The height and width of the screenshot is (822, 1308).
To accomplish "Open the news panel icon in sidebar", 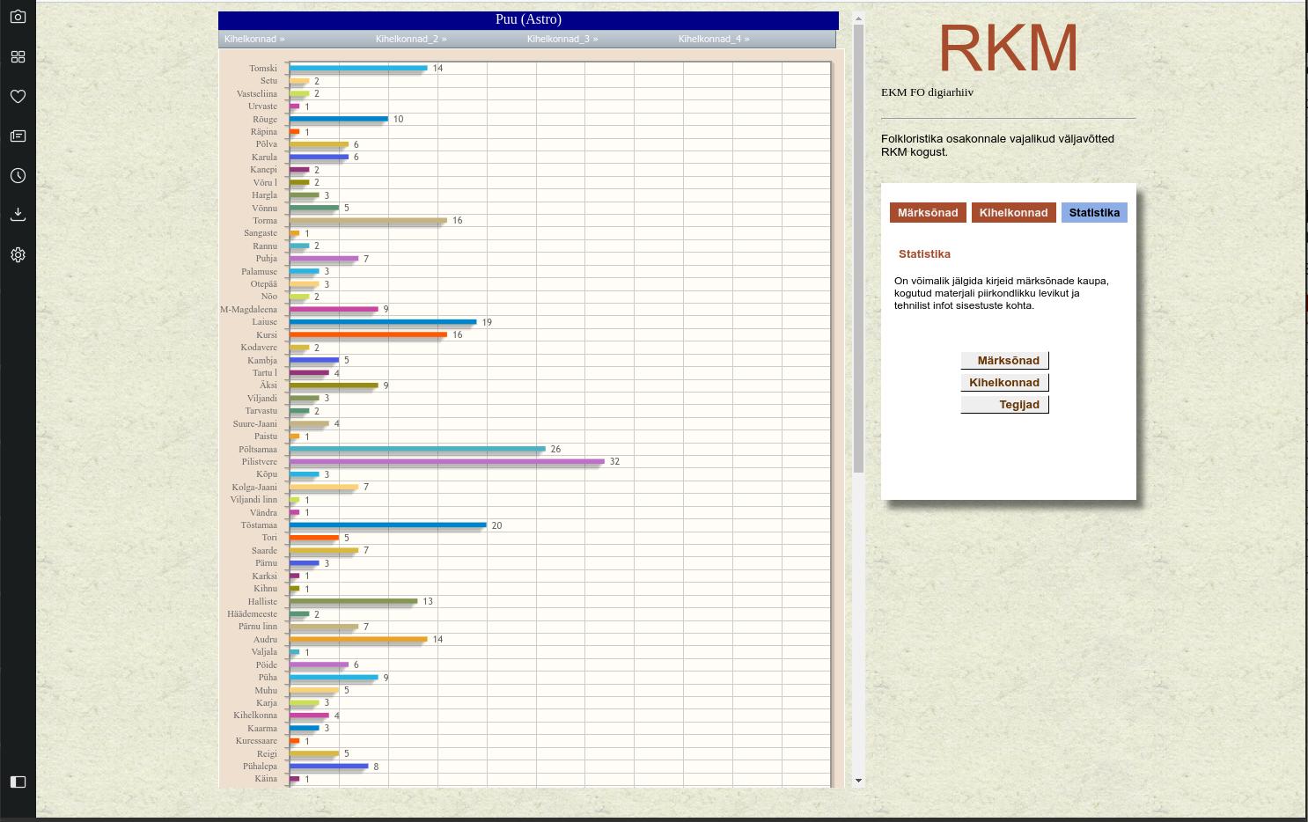I will [x=18, y=136].
